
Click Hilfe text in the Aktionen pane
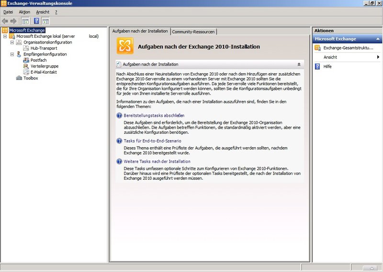(x=327, y=66)
